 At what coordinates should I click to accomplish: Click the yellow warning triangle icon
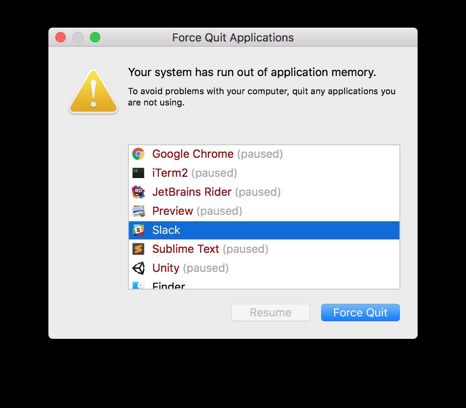[x=93, y=92]
